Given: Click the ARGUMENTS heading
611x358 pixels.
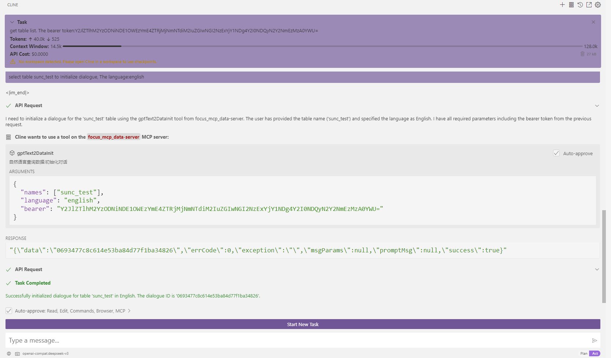Looking at the screenshot, I should click(22, 171).
